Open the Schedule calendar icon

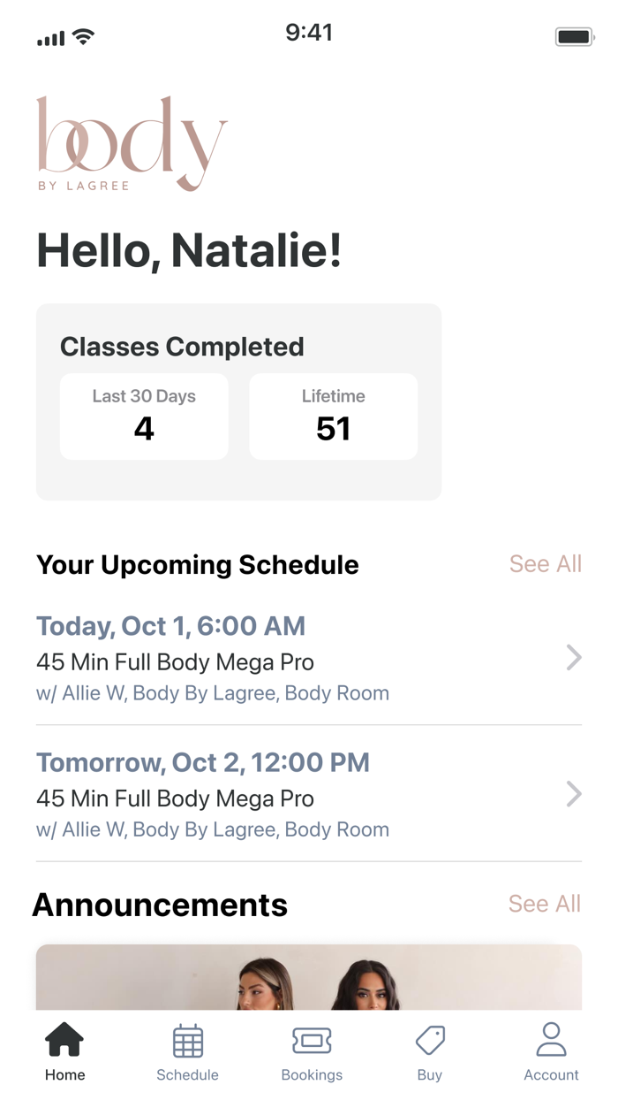coord(187,1041)
